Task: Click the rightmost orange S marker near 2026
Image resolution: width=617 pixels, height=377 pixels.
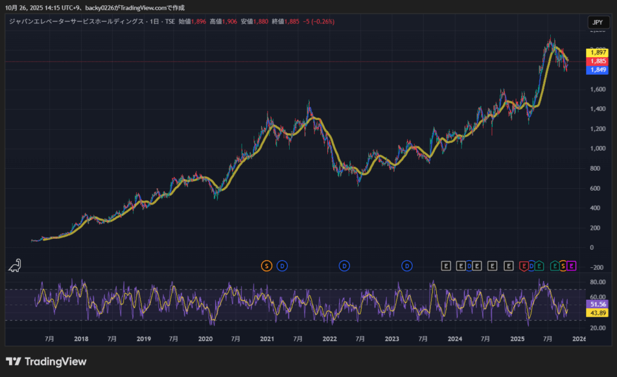Action: pos(563,265)
